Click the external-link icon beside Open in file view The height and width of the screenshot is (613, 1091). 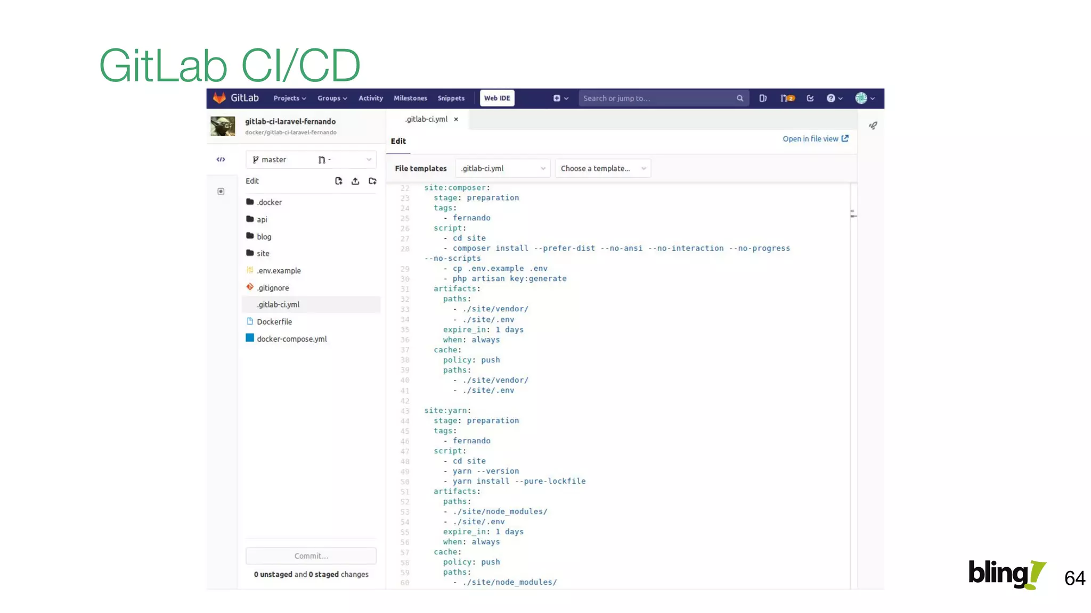[x=845, y=138]
